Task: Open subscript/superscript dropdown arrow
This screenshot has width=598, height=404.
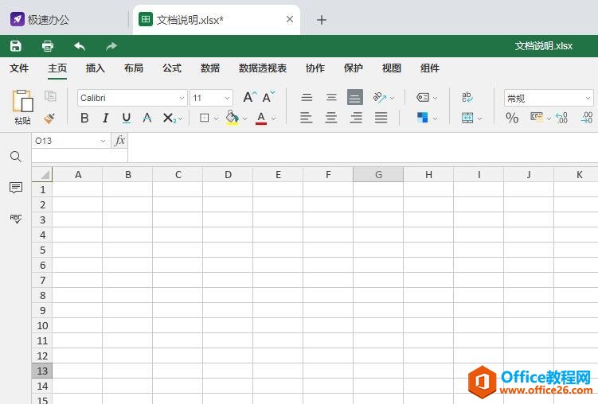Action: [181, 118]
